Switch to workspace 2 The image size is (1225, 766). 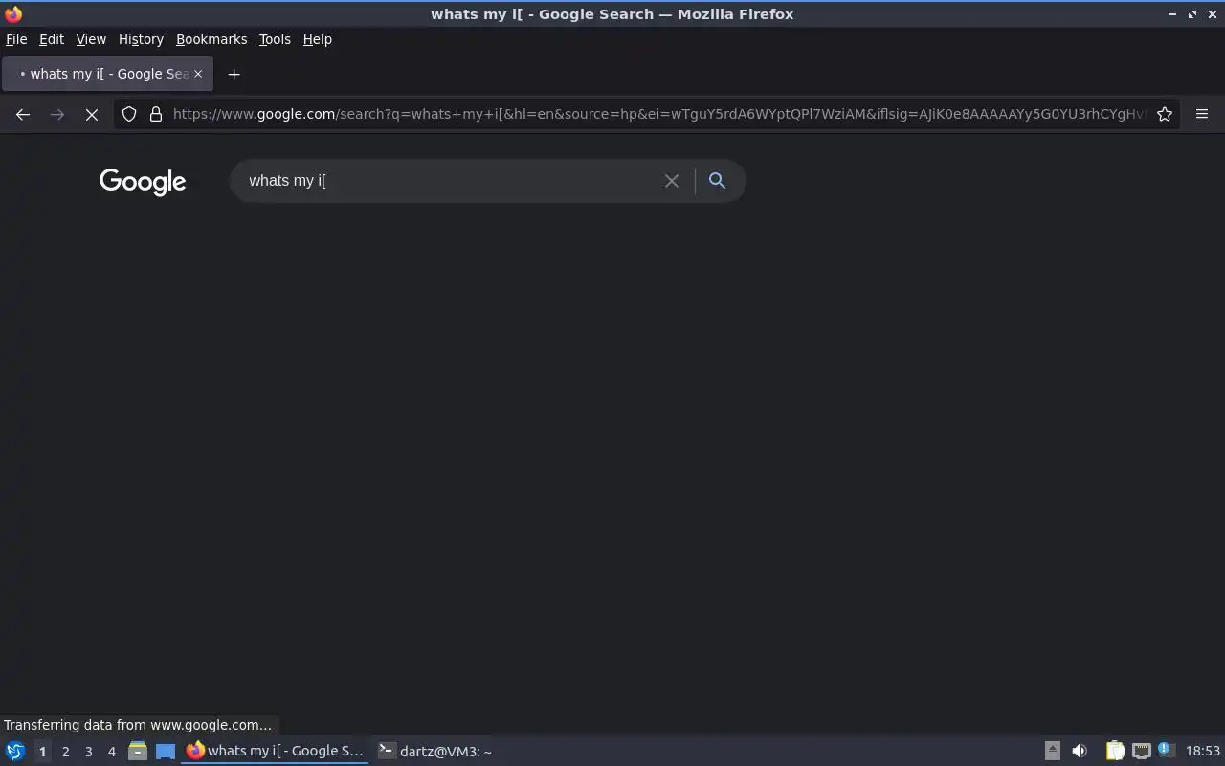point(65,752)
